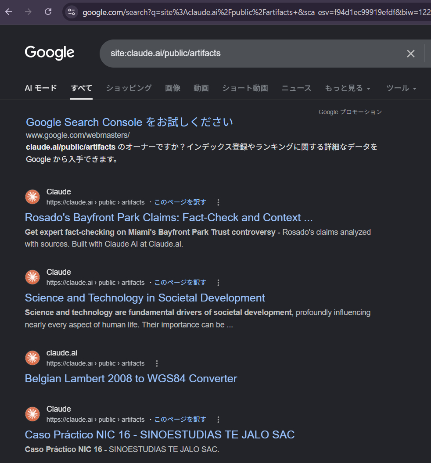Open more options for Caso Práctico NIC 16 result
The image size is (431, 463).
(218, 420)
